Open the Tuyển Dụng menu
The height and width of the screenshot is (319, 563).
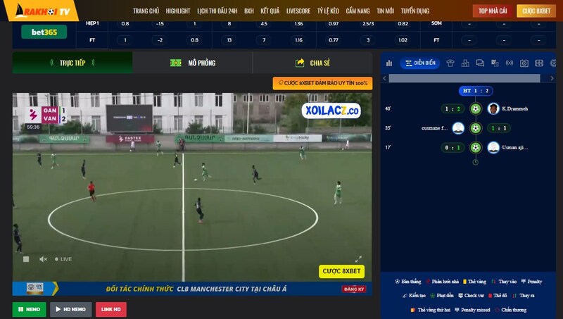(415, 11)
